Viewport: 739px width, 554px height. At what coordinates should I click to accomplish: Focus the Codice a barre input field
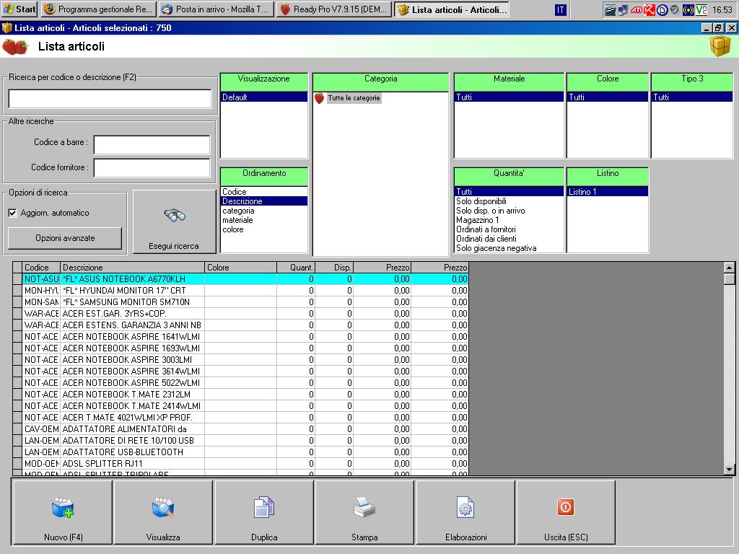point(152,145)
